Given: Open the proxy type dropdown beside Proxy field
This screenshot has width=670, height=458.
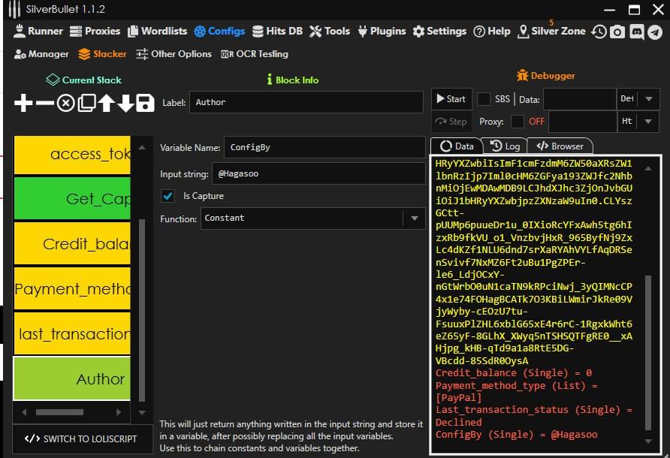Looking at the screenshot, I should 648,122.
